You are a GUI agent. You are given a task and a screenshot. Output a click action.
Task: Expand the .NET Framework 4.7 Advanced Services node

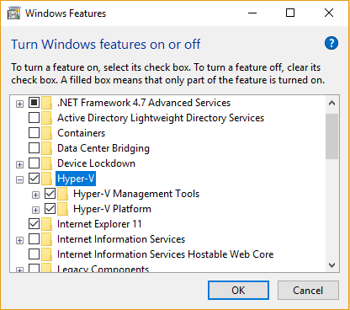point(19,104)
